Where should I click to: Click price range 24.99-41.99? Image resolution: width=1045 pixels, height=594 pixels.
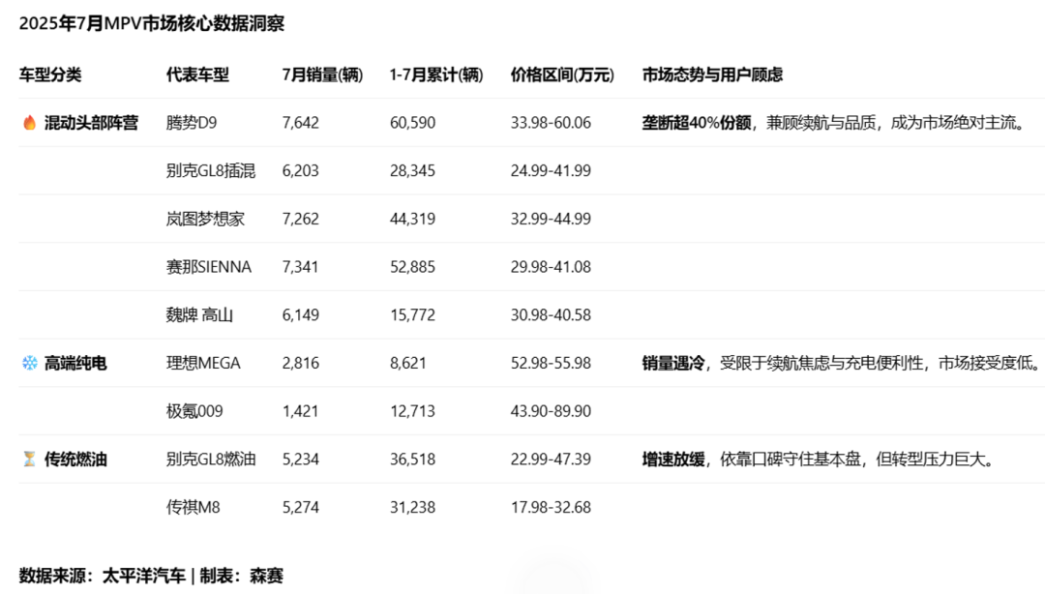click(552, 170)
